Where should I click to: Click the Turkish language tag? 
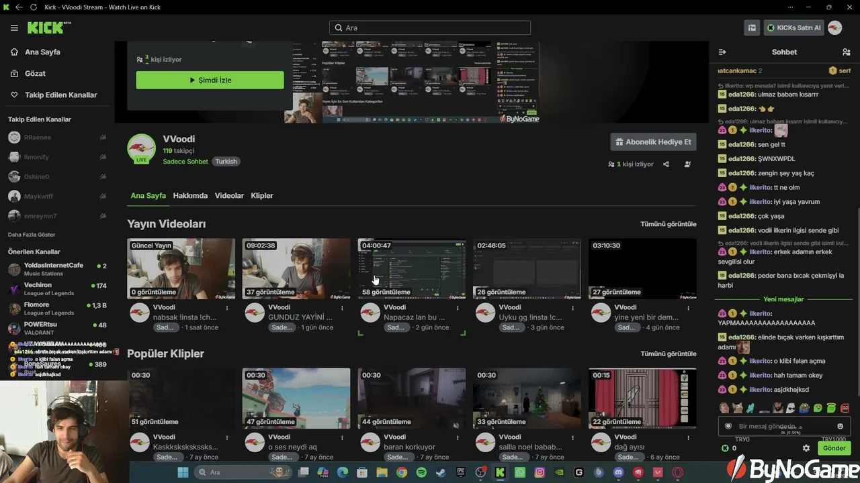(x=226, y=162)
